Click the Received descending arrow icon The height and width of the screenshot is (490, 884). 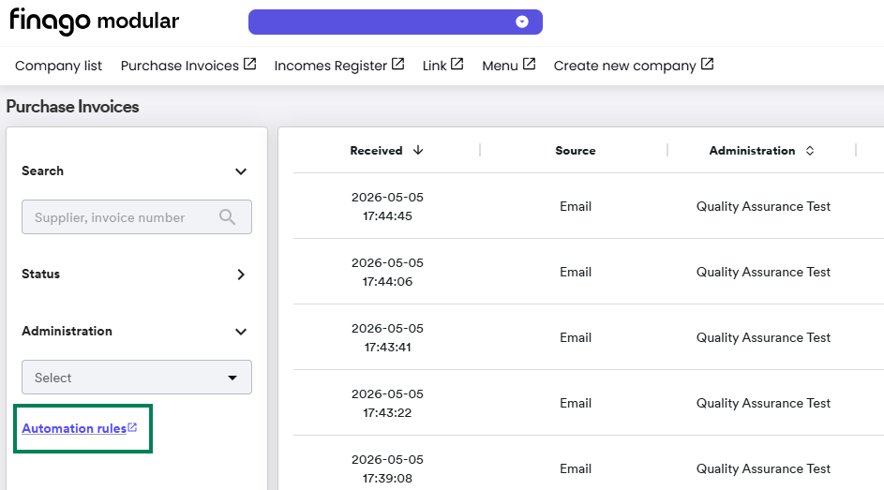pyautogui.click(x=418, y=150)
